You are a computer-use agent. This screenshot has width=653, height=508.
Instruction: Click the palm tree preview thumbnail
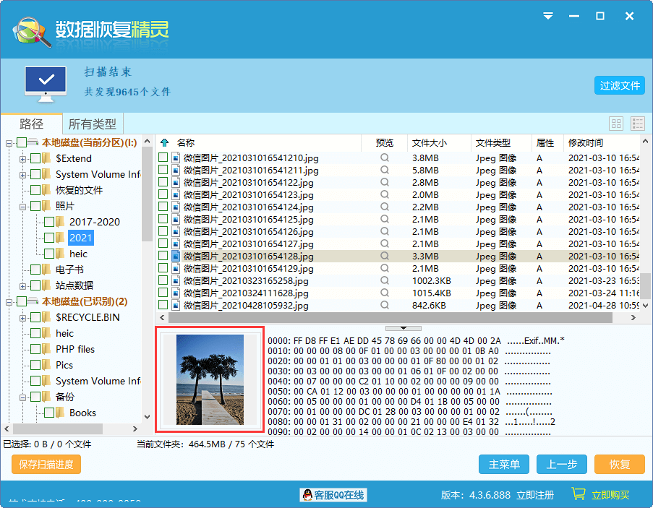coord(210,379)
